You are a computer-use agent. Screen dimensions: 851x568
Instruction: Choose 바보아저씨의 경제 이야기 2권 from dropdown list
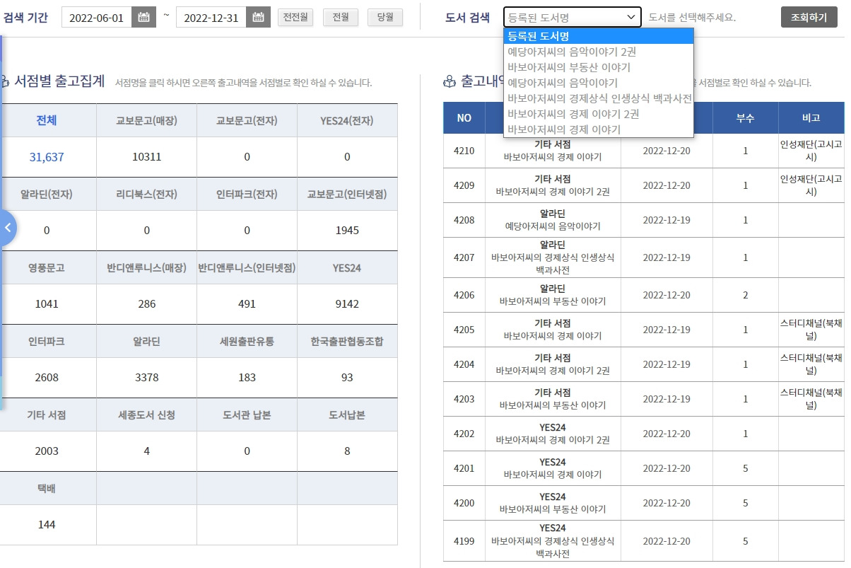click(x=599, y=114)
